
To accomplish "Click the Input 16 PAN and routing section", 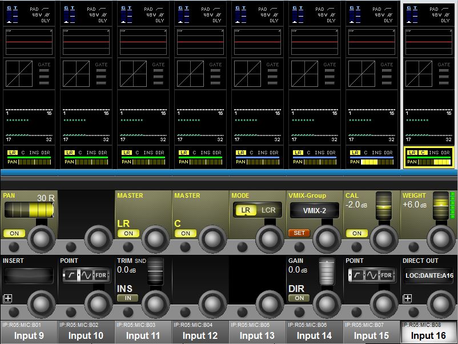I will point(428,157).
